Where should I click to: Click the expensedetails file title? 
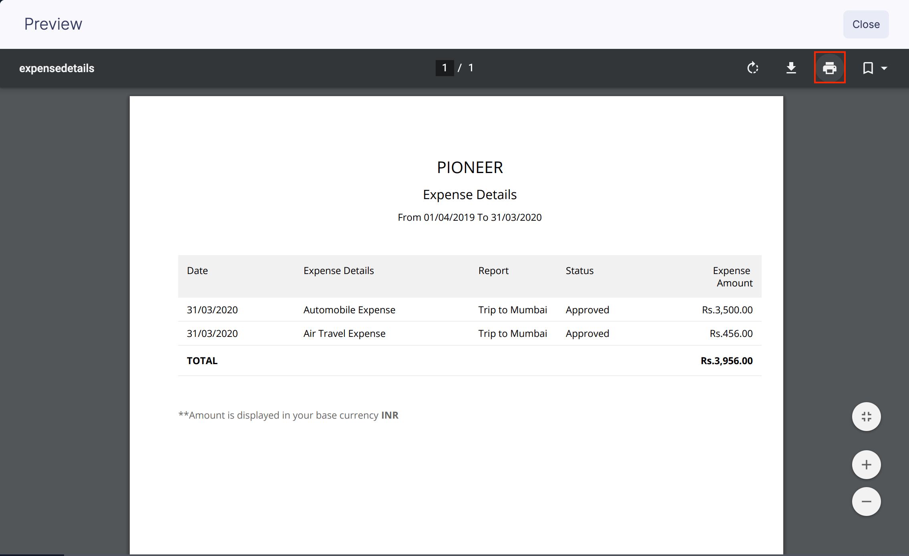tap(57, 68)
